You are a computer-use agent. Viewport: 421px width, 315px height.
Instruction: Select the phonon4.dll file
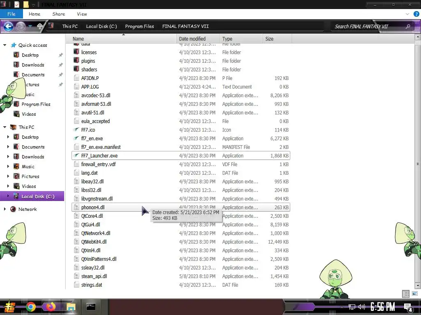[181, 207]
